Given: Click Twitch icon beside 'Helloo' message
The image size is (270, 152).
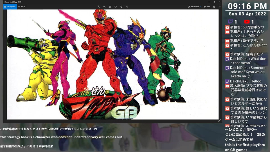Looking at the screenshot, I should click(x=227, y=81).
